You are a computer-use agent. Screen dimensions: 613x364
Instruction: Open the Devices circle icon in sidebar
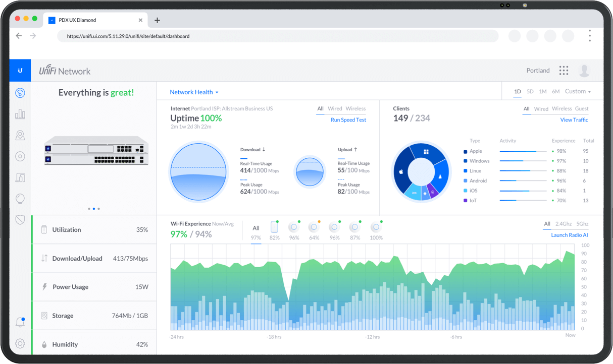point(20,156)
